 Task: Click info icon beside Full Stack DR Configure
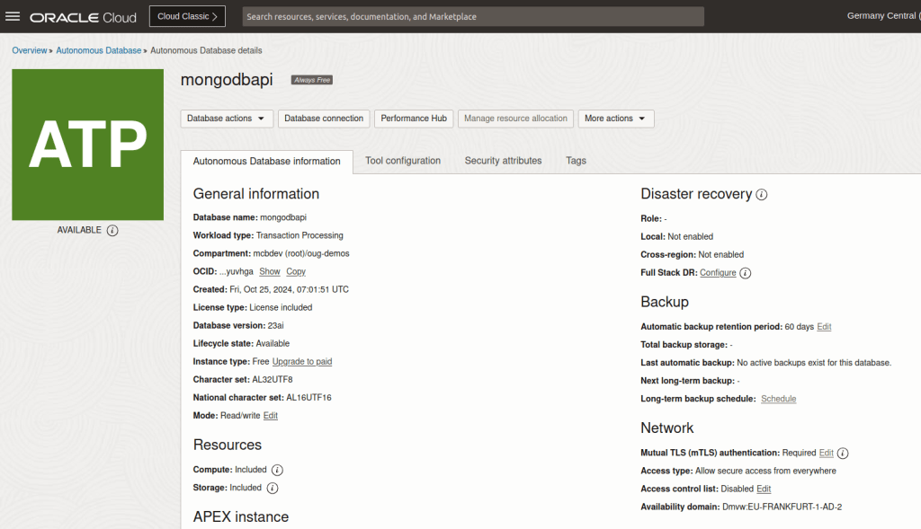(746, 273)
